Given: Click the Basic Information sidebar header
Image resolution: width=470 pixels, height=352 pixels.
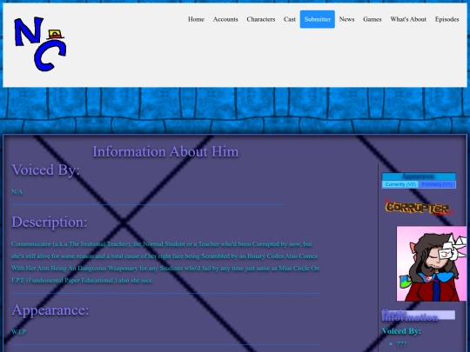Looking at the screenshot, I should [419, 315].
